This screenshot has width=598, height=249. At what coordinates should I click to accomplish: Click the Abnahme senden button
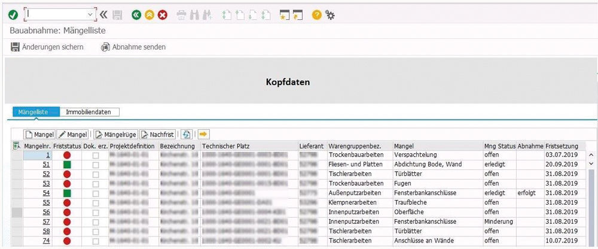(x=133, y=47)
